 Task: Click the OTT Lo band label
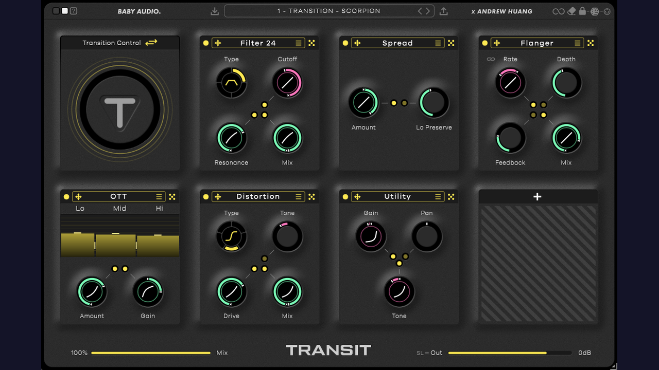80,208
